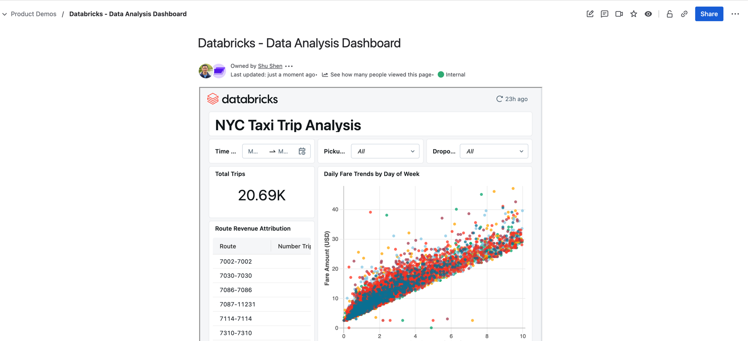
Task: Click the Internal status green dot
Action: [441, 75]
